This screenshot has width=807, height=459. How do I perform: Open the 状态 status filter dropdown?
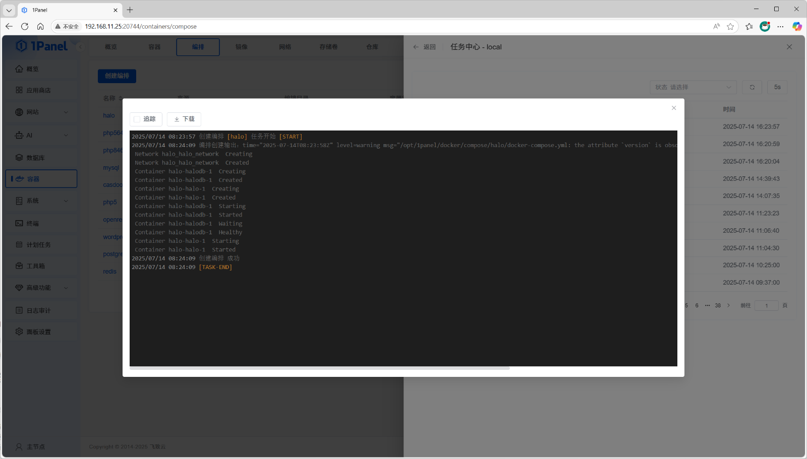click(693, 87)
